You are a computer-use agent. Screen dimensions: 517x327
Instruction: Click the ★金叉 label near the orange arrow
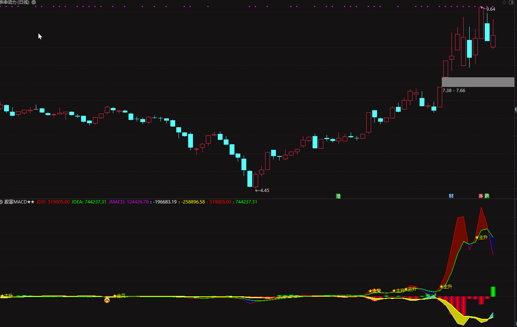pos(119,296)
